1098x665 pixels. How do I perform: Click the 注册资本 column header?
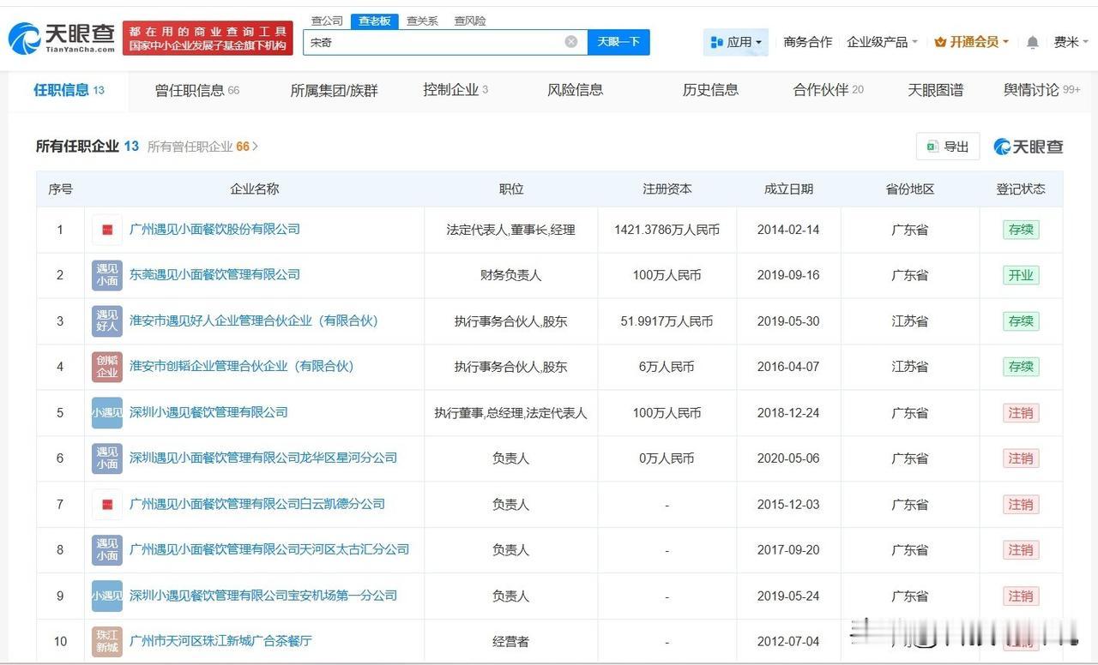(667, 189)
